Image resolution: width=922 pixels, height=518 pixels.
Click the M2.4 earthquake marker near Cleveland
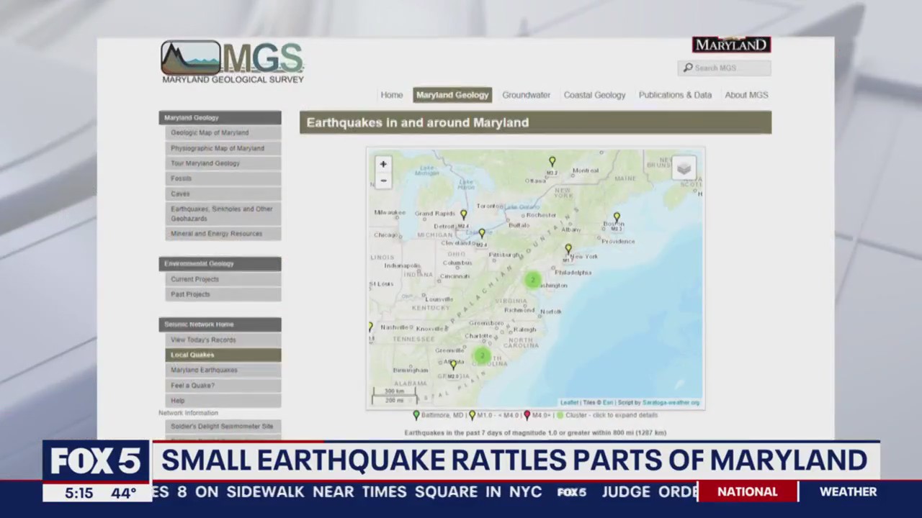point(482,234)
